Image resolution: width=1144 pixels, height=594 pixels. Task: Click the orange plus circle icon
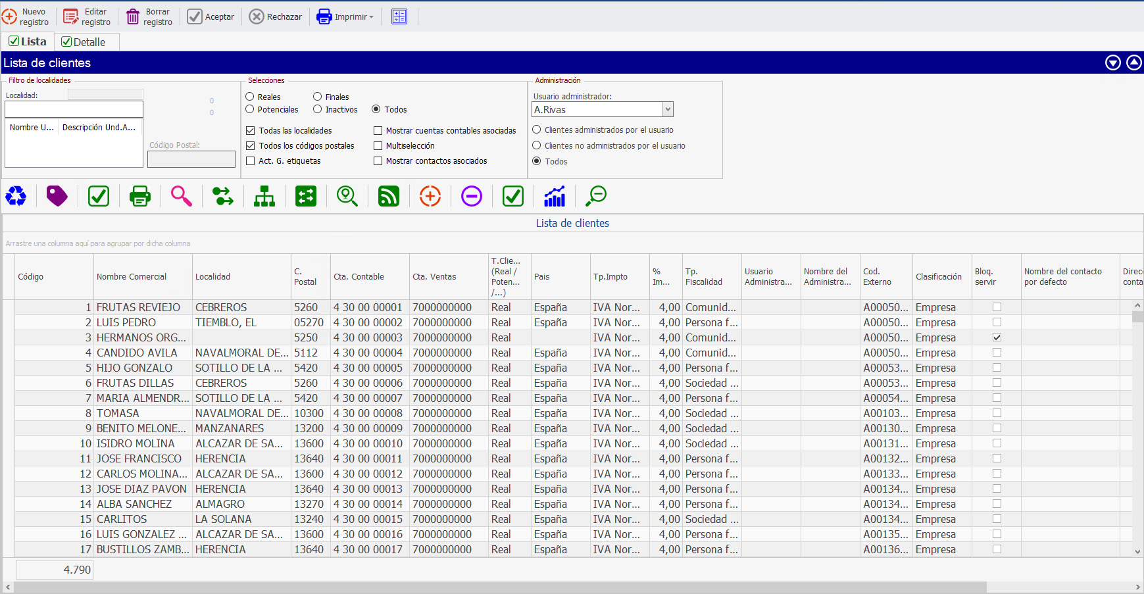[x=430, y=196]
